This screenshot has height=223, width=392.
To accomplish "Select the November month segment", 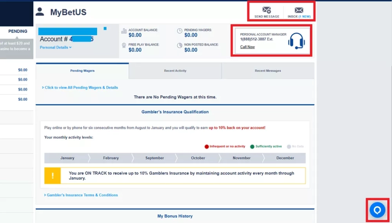I will click(x=241, y=158).
